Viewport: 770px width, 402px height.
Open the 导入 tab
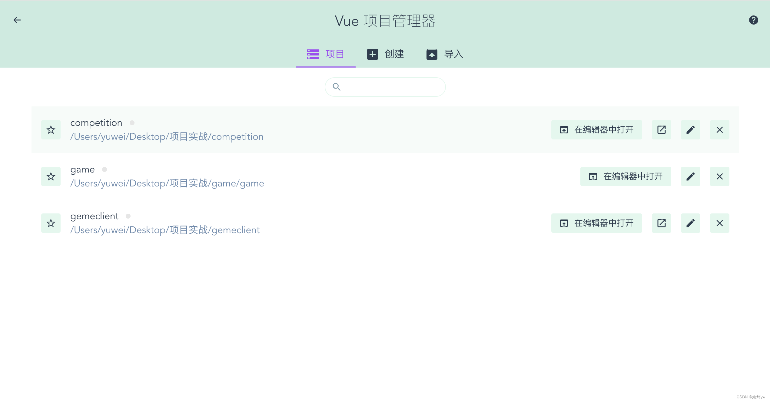click(445, 54)
